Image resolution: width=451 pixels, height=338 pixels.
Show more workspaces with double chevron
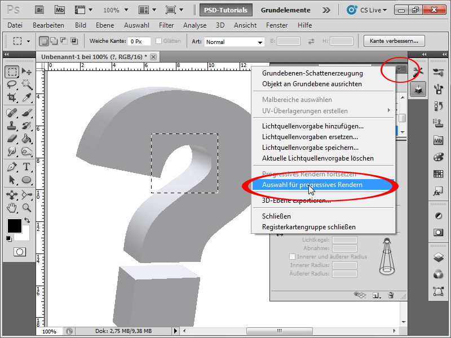(326, 10)
